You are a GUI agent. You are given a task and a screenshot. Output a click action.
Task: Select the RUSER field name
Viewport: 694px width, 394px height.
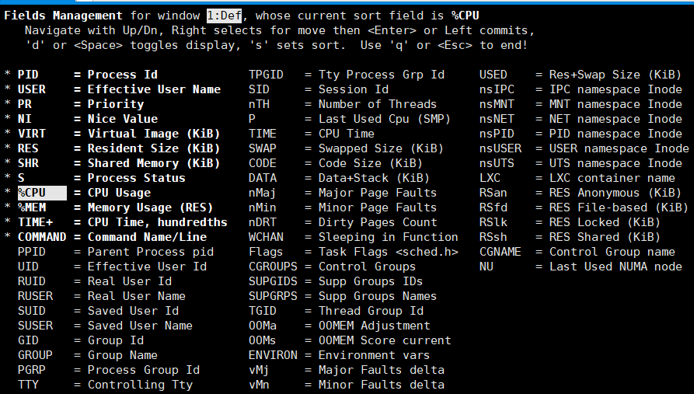(x=35, y=296)
